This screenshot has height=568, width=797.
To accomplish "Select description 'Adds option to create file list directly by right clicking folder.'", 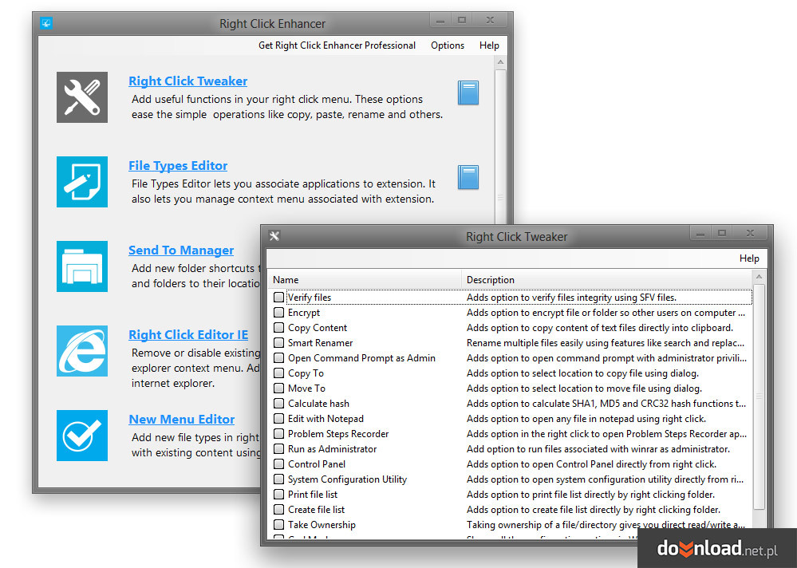I will click(594, 510).
